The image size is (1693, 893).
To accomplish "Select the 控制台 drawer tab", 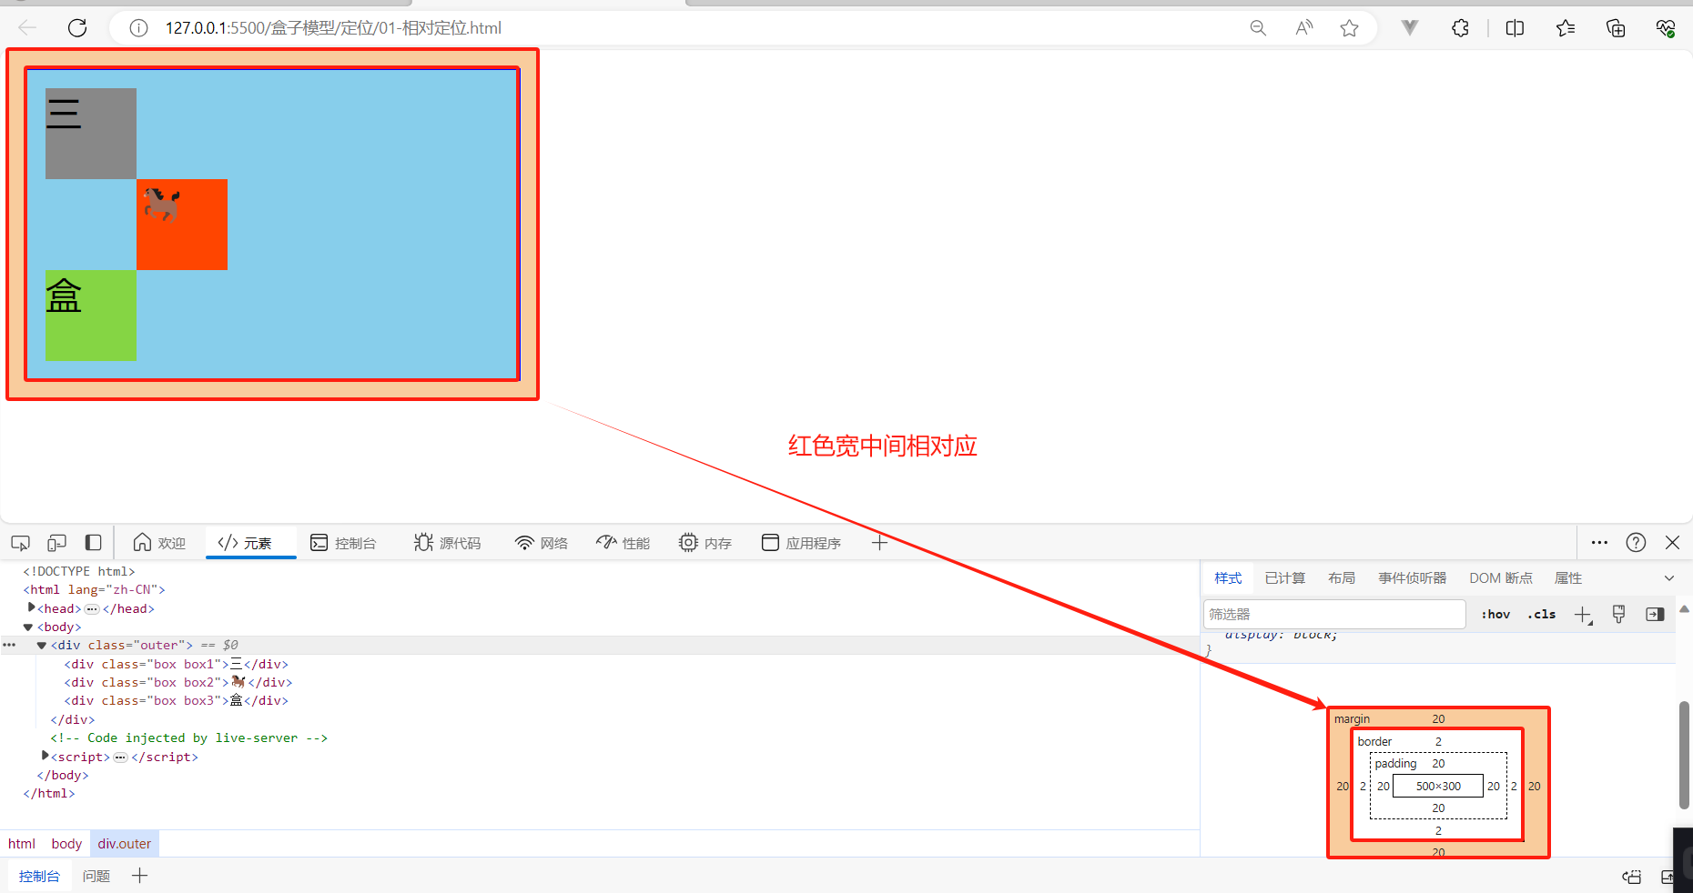I will coord(39,877).
